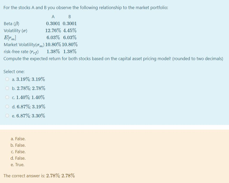Select radio button for option a. 3.19%; 3.19%

coord(7,79)
